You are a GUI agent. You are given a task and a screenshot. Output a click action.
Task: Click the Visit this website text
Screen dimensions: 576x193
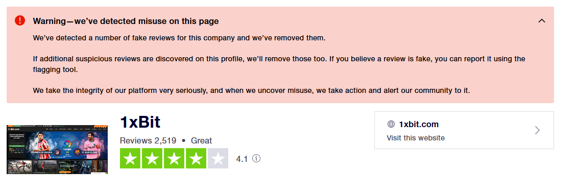(x=416, y=138)
